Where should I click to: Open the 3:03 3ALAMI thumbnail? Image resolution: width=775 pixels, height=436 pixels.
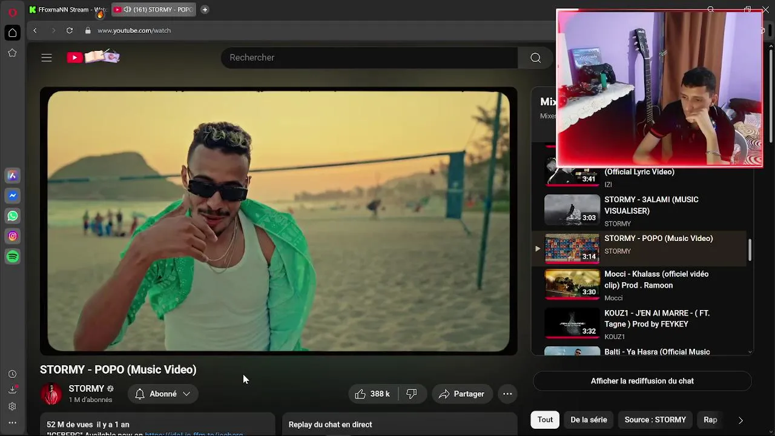pyautogui.click(x=572, y=209)
